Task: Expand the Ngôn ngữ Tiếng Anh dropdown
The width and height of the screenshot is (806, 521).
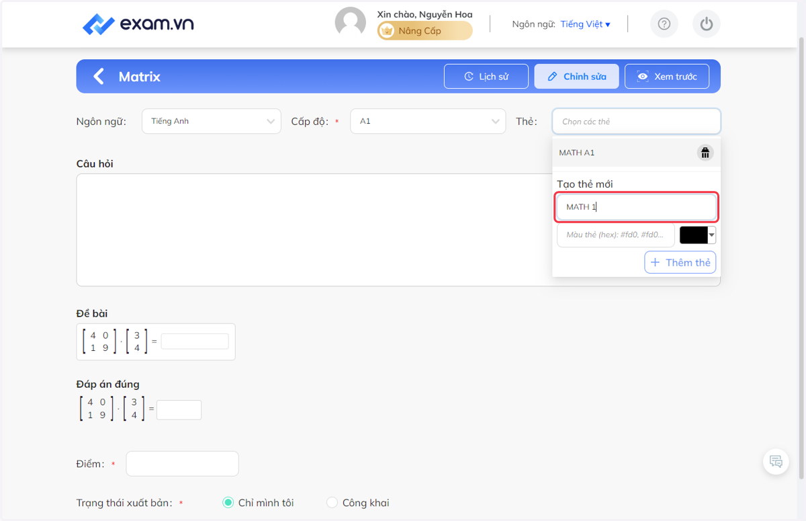Action: 212,121
